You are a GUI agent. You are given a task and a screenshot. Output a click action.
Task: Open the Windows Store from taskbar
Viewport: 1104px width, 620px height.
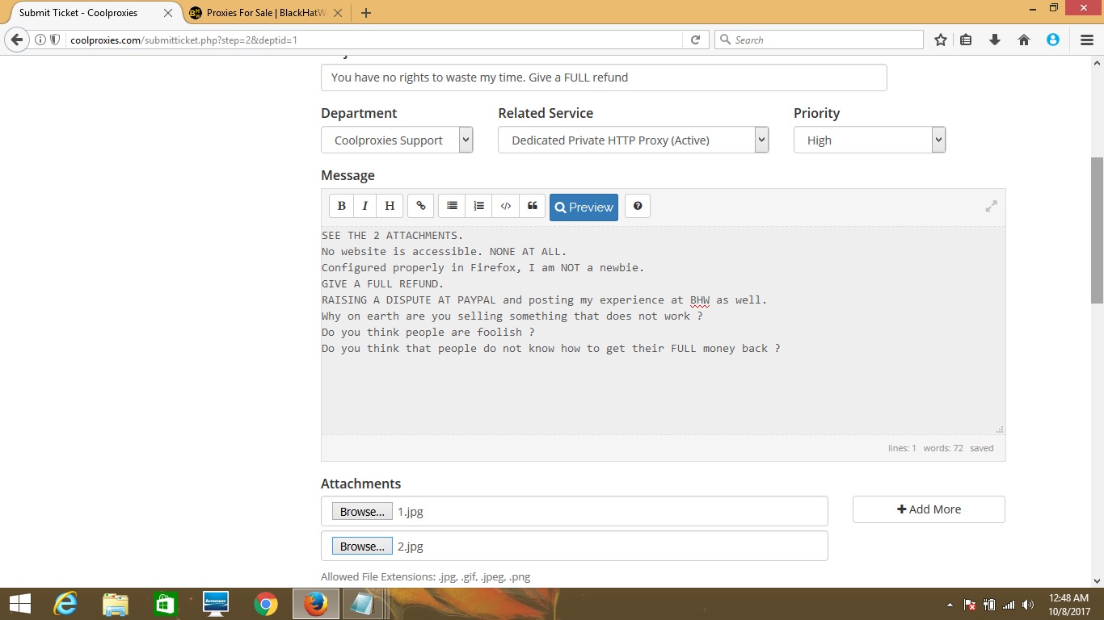pos(165,604)
